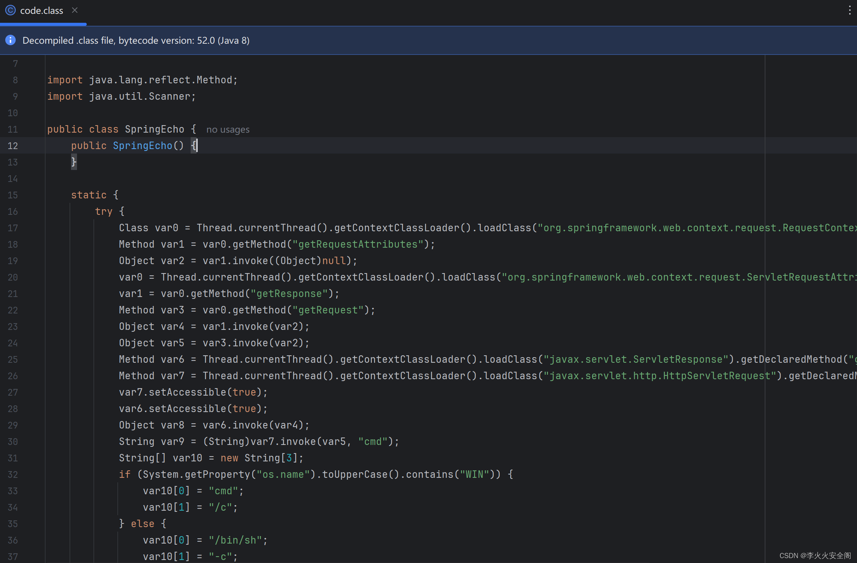
Task: Click "javax.servlet.ServletResponse" string
Action: pyautogui.click(x=636, y=359)
